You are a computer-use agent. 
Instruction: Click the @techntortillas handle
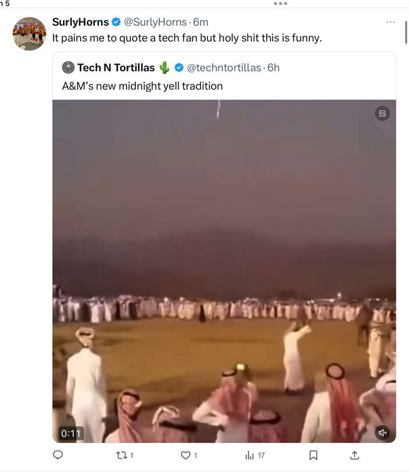(223, 68)
